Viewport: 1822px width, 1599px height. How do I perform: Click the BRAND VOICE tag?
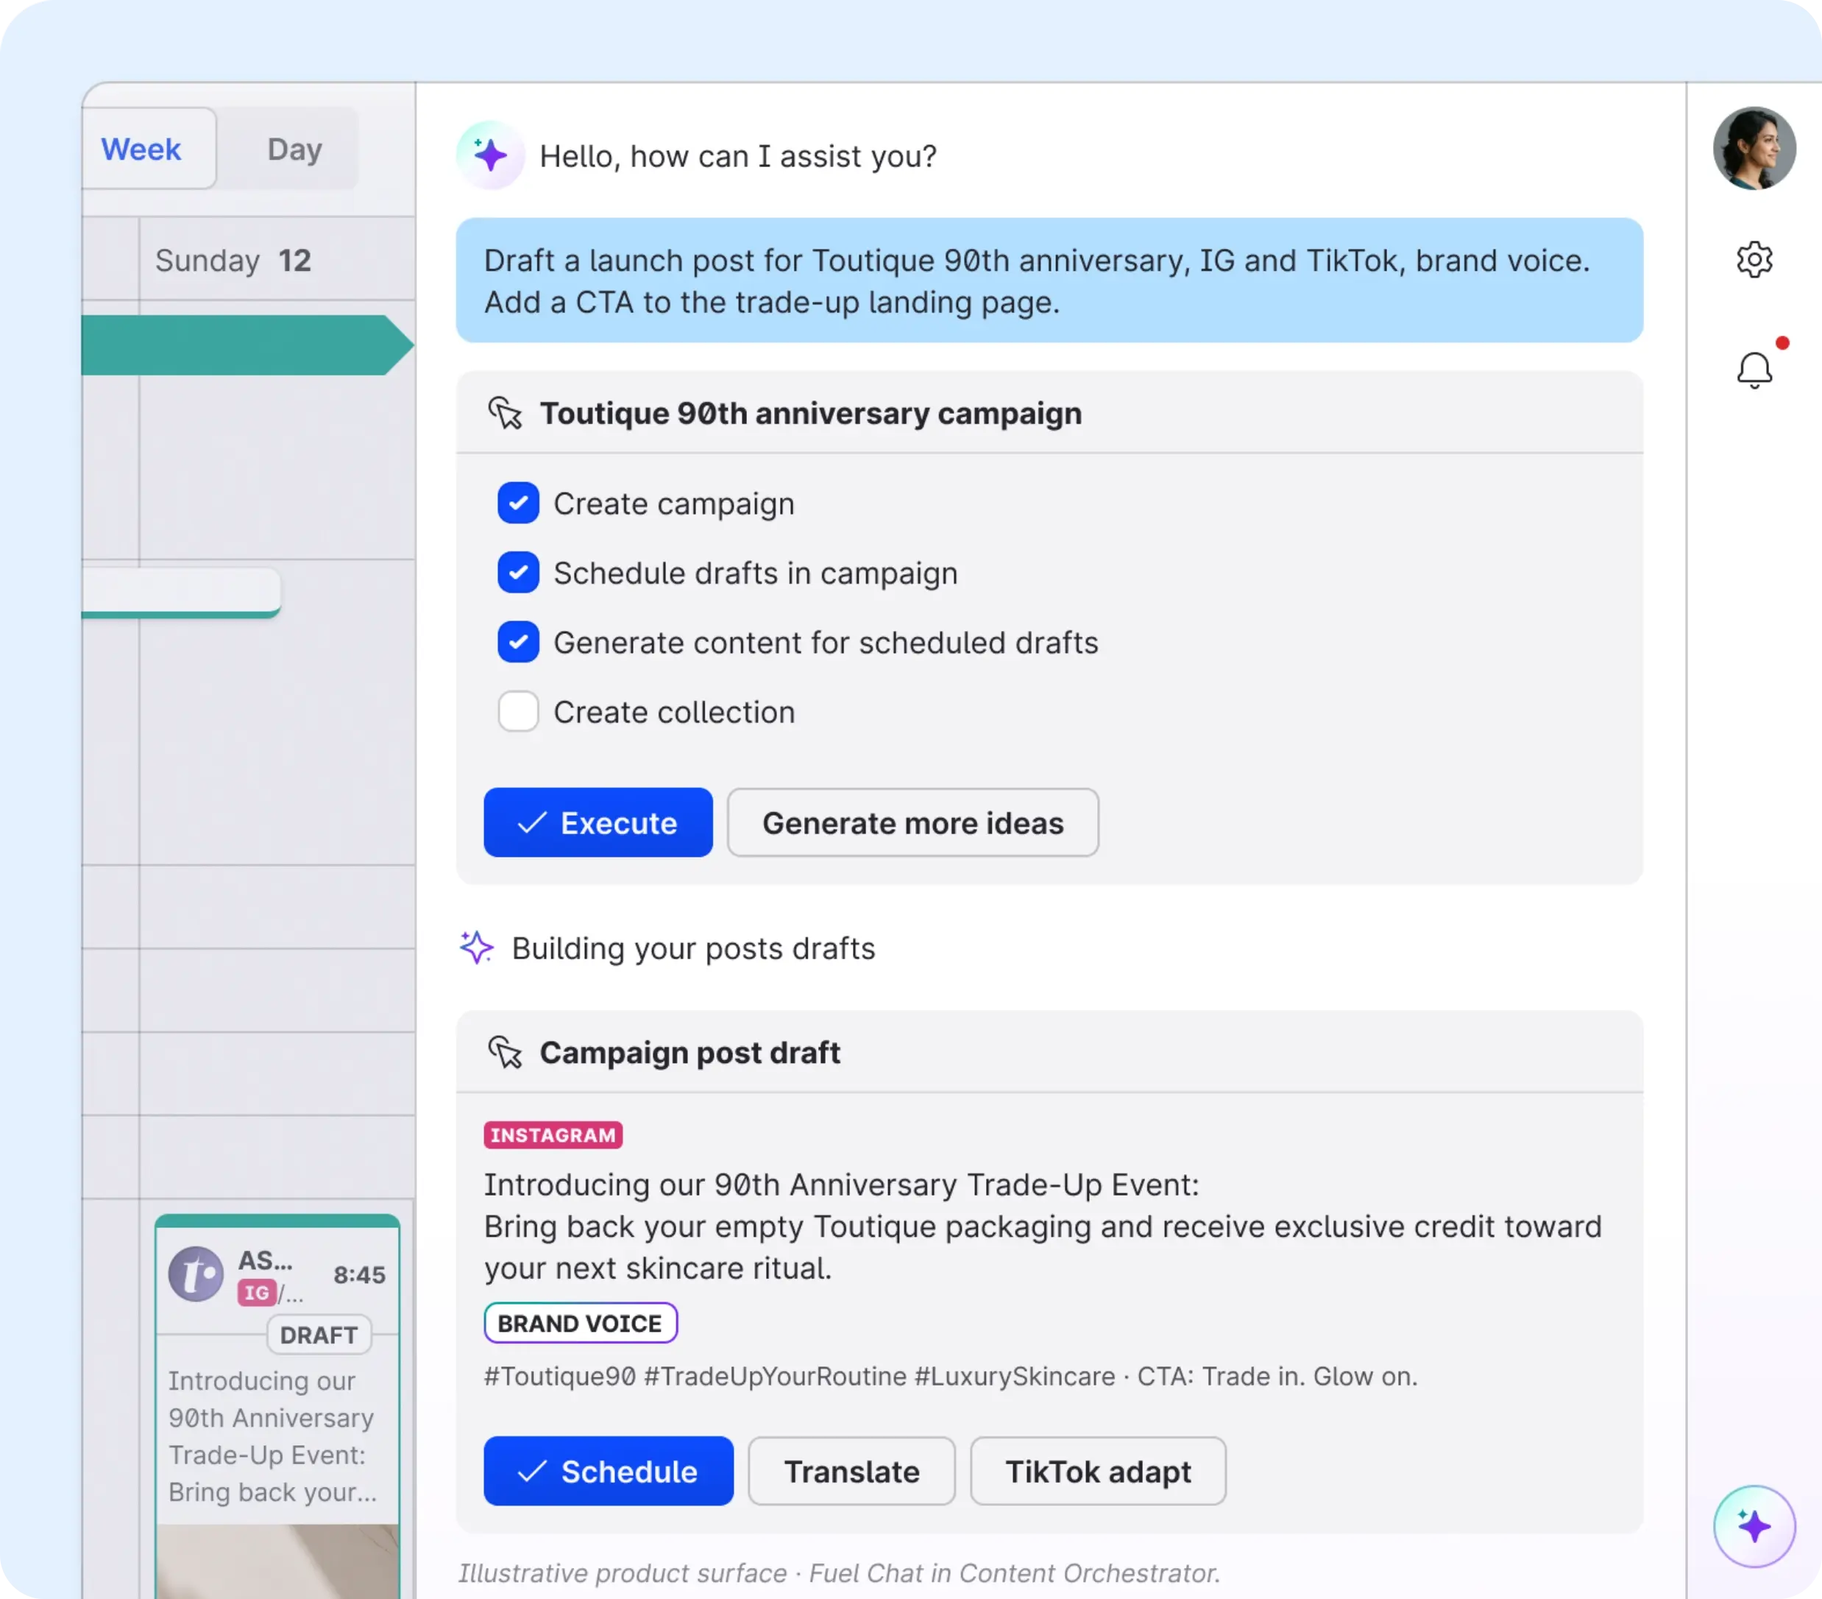tap(581, 1322)
